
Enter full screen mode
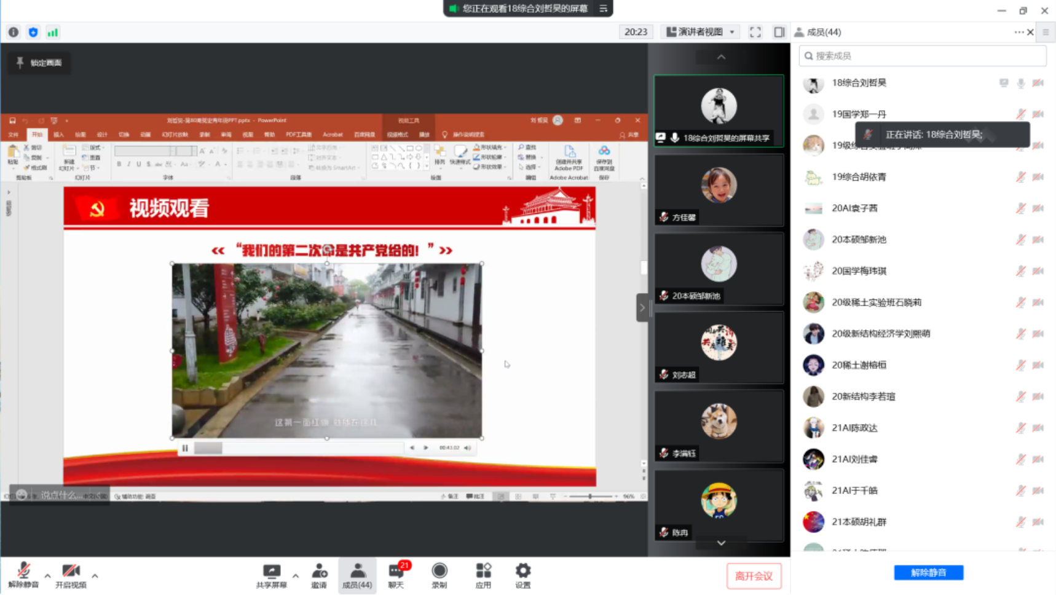coord(755,32)
